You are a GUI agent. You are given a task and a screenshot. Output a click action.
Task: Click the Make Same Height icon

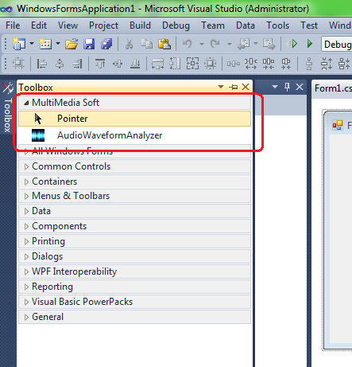[x=175, y=64]
